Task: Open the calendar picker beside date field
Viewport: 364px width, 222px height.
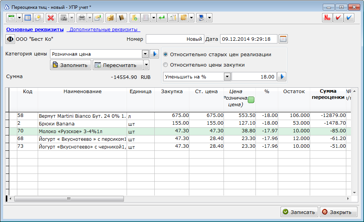Action: pyautogui.click(x=283, y=39)
